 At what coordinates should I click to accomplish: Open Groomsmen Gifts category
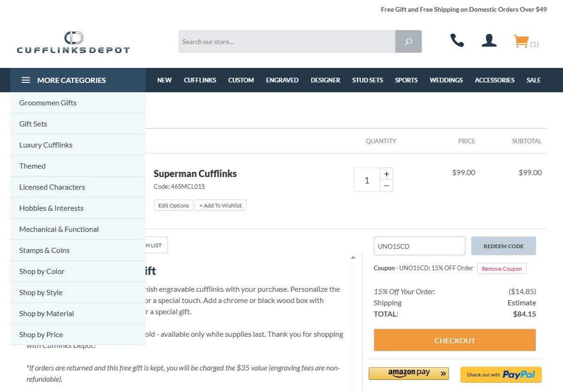coord(48,103)
